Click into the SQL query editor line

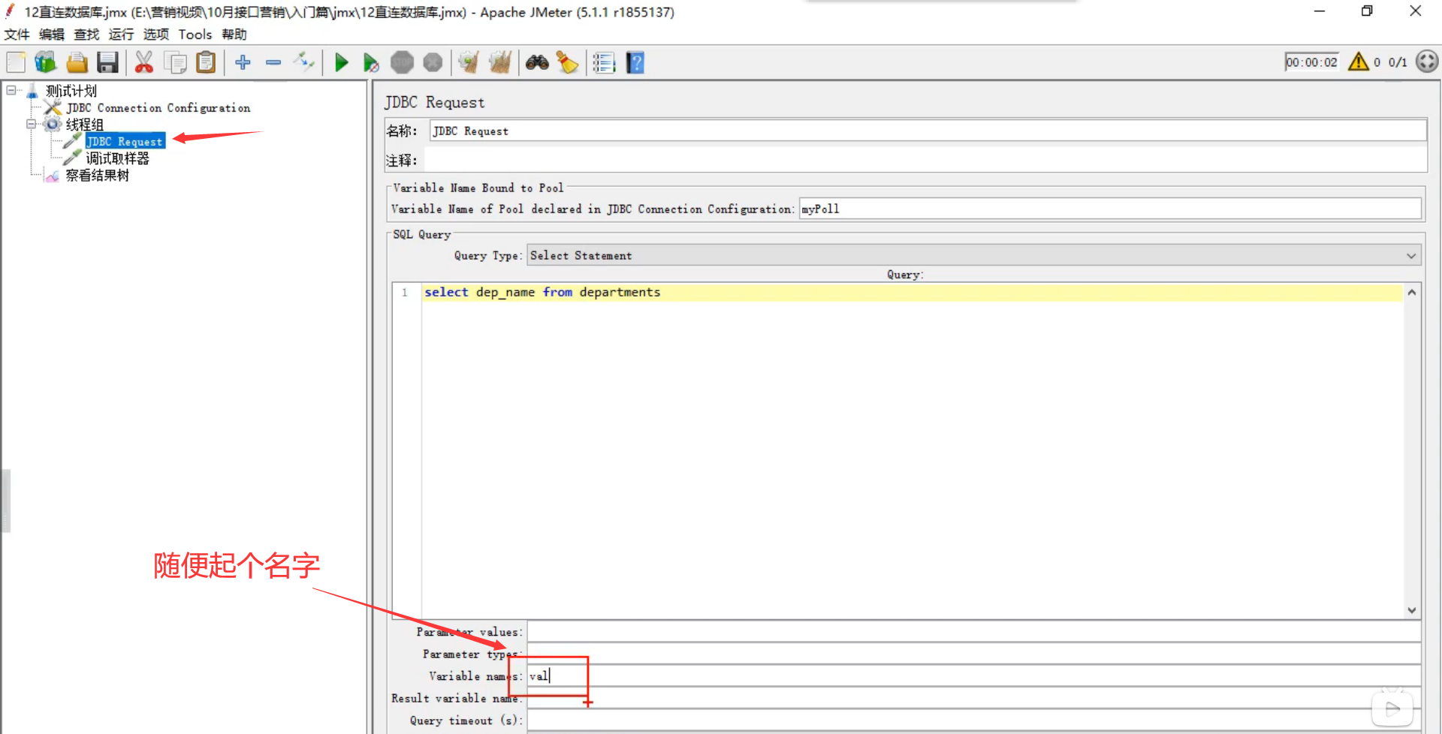click(912, 292)
